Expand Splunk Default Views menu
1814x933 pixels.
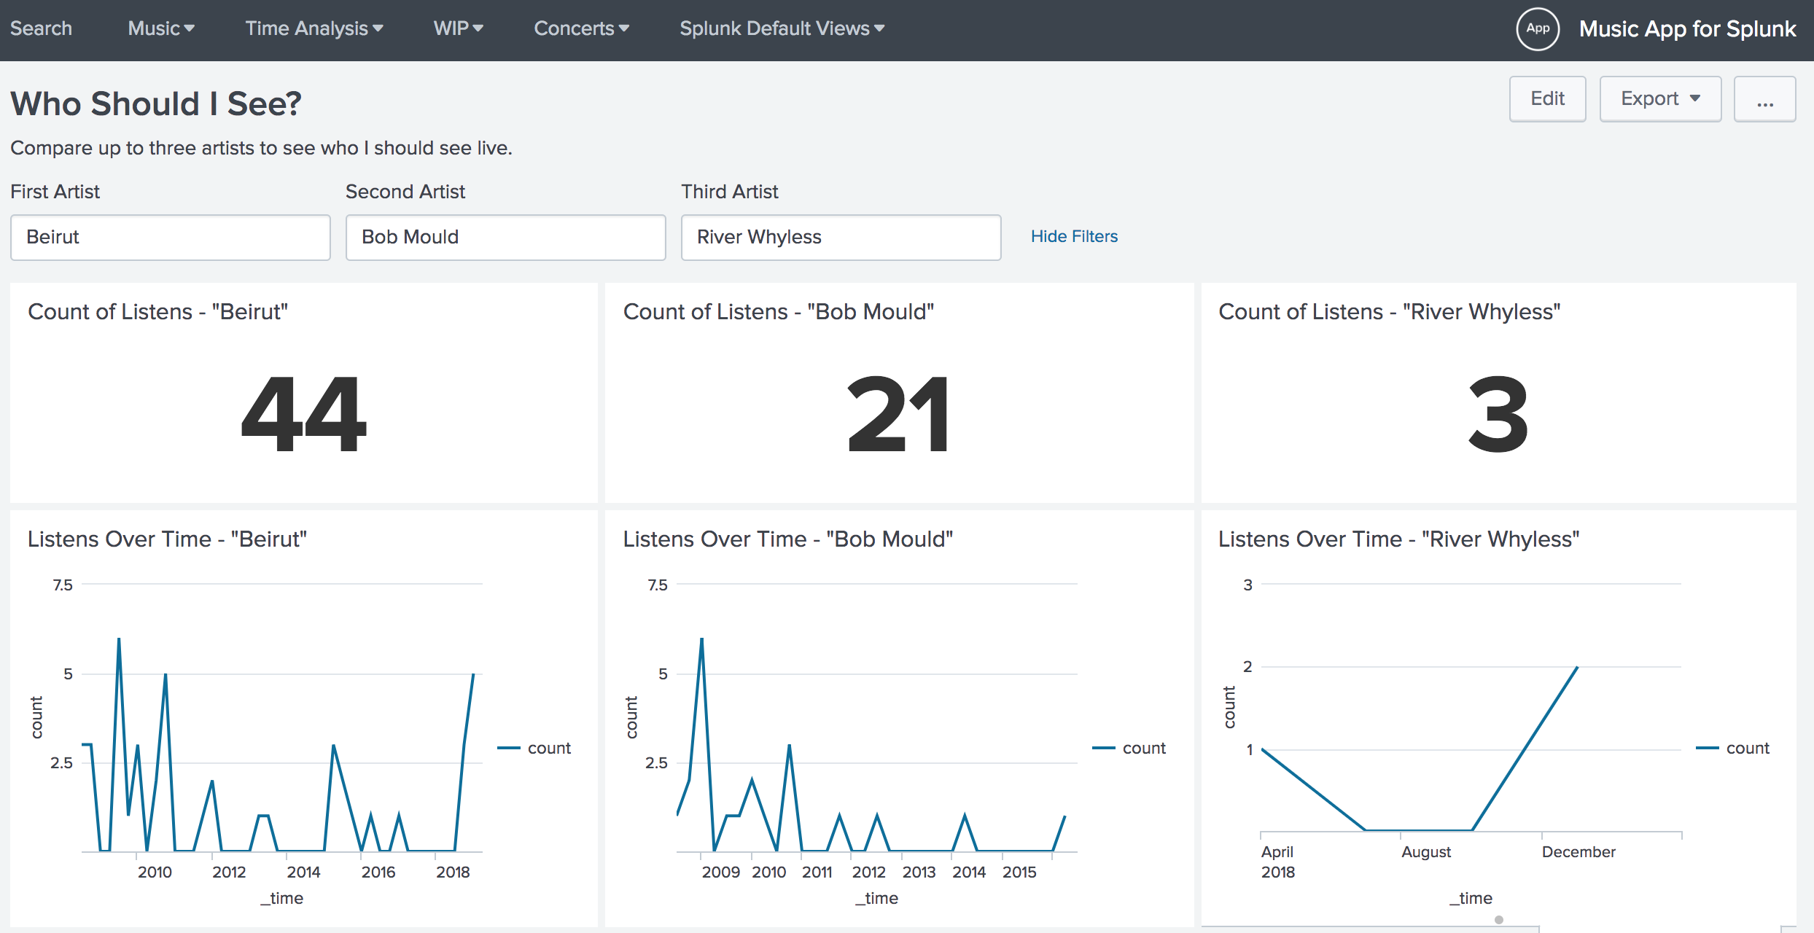coord(782,28)
